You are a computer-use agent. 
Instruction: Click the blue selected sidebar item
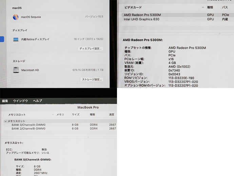coord(2,39)
